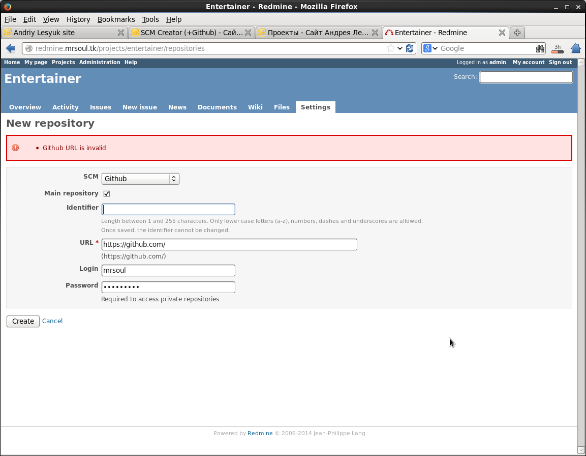Viewport: 586px width, 456px height.
Task: Select the project Settings tab
Action: coord(316,107)
